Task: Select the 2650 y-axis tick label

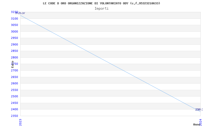Action: [x=14, y=77]
